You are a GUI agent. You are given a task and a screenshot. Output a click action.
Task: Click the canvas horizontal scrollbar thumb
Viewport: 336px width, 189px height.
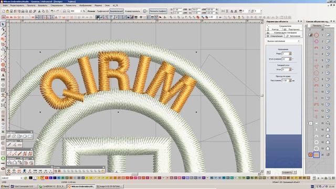click(x=134, y=174)
